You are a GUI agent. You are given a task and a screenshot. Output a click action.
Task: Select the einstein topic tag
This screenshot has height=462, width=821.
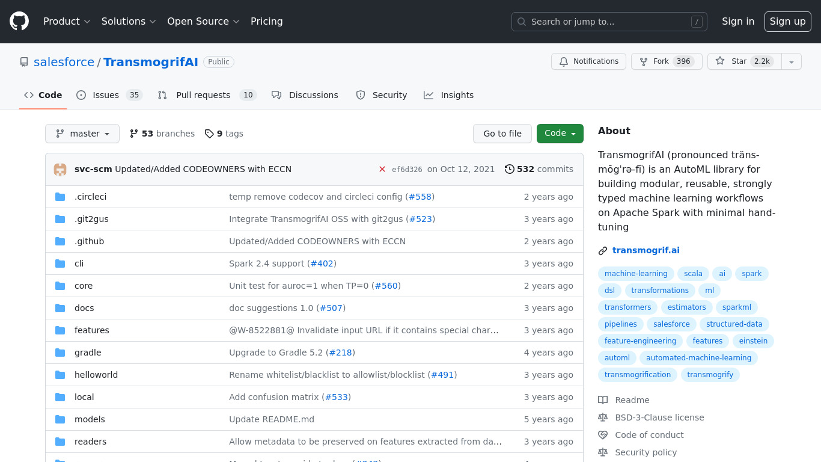coord(753,341)
